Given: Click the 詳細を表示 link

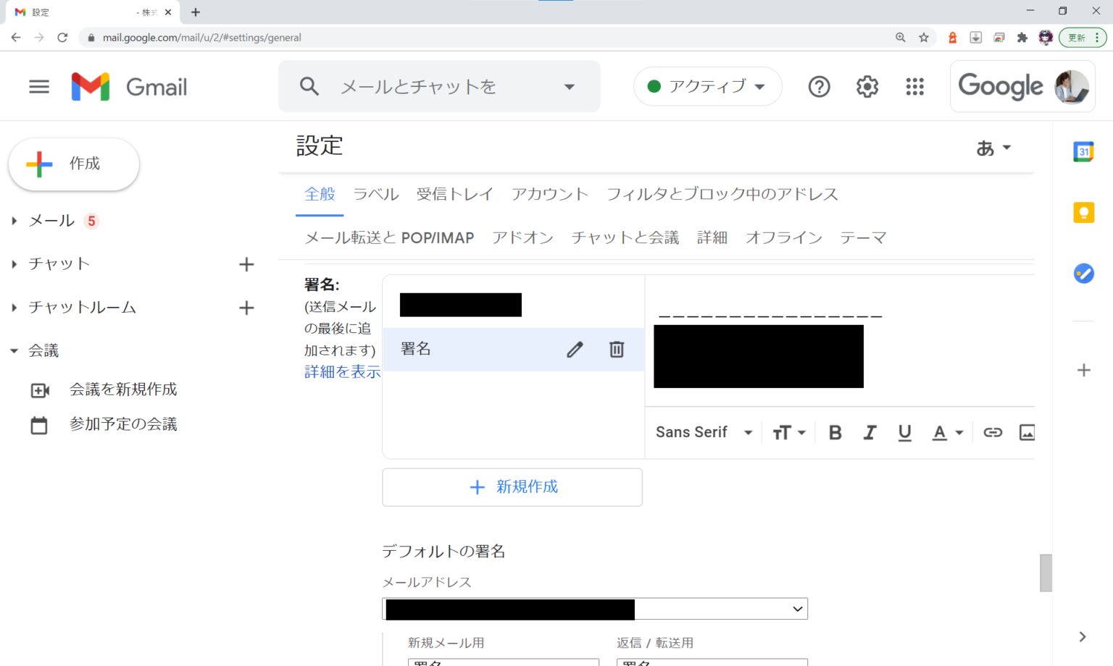Looking at the screenshot, I should pos(342,372).
